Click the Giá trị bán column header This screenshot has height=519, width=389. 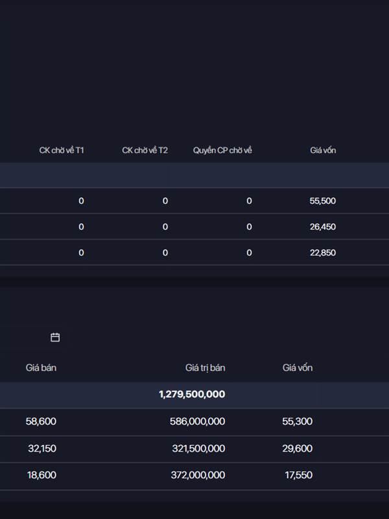tap(205, 368)
